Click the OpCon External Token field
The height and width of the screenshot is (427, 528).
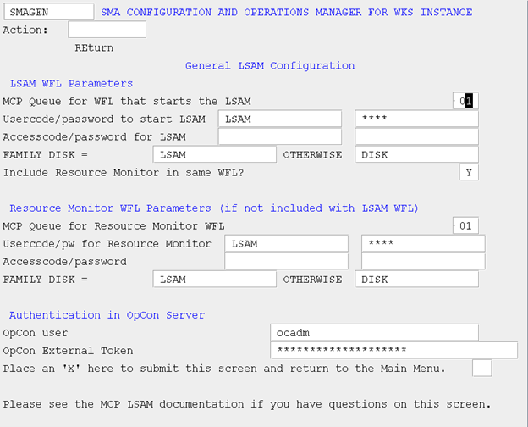click(393, 350)
